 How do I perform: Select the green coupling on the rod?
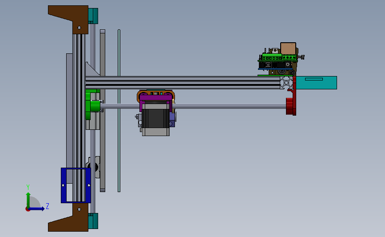[x=95, y=106]
